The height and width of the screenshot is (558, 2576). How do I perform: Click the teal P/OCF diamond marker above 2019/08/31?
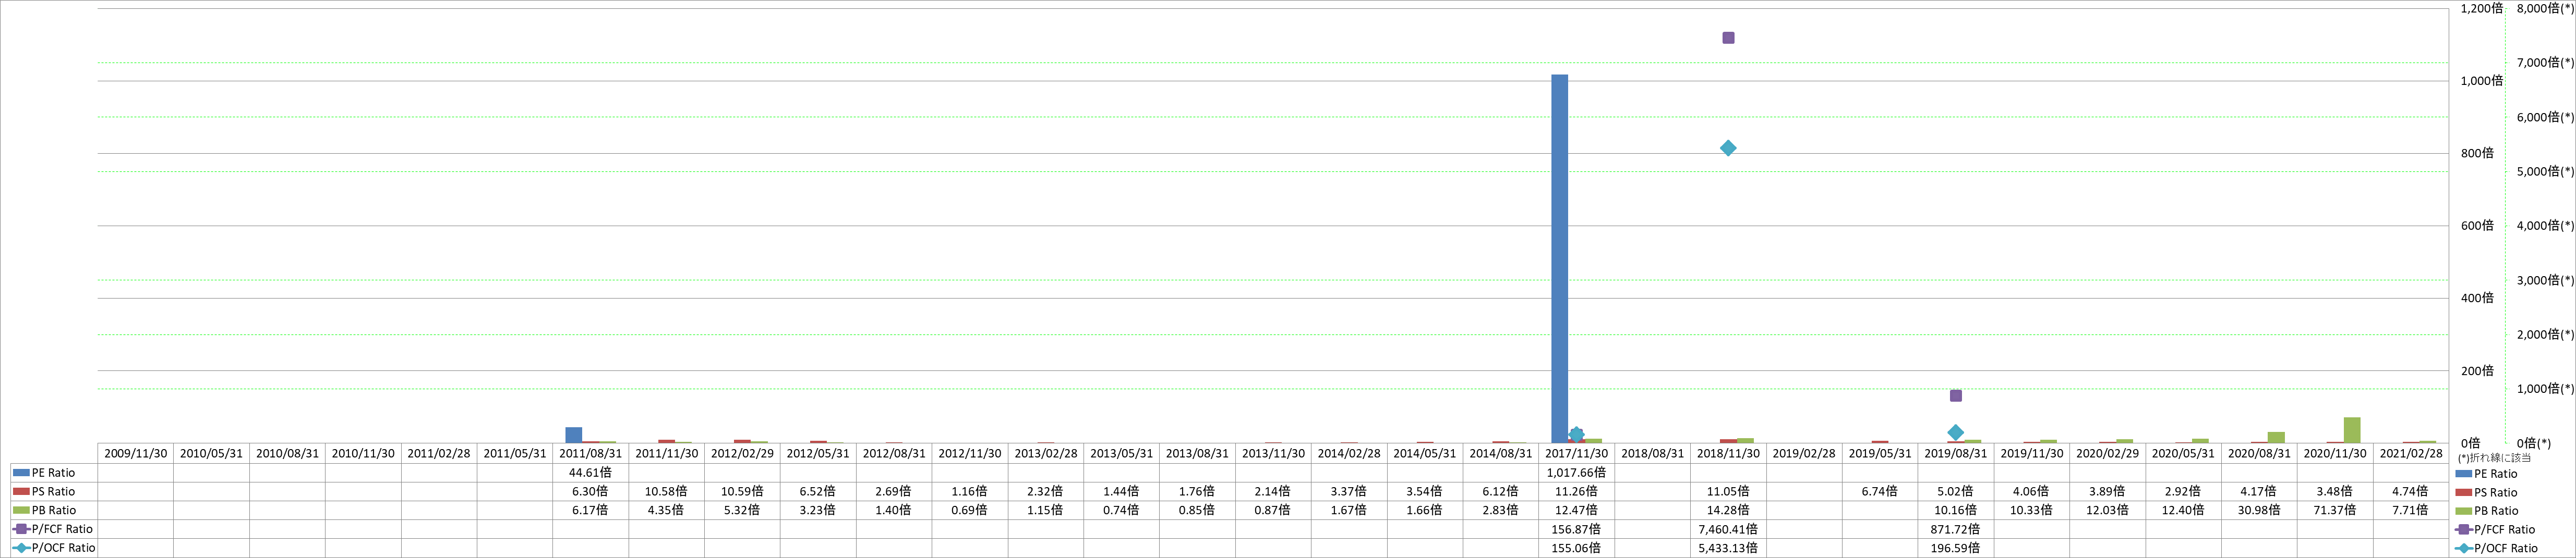click(1955, 432)
